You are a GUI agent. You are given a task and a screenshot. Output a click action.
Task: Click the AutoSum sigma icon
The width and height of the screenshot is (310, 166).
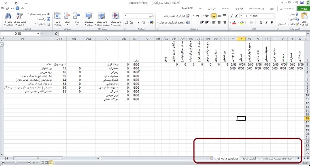point(49,14)
